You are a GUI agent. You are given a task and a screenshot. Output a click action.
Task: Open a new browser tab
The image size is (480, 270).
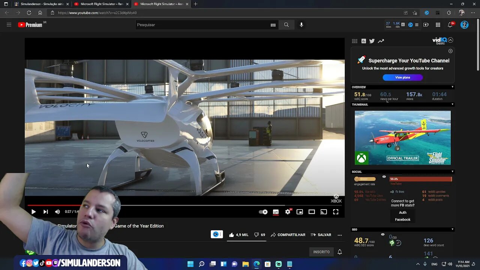[x=195, y=4]
